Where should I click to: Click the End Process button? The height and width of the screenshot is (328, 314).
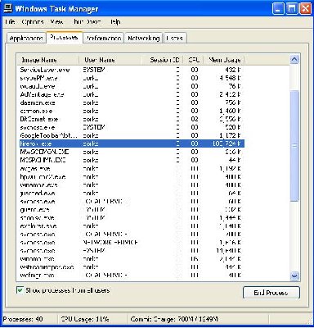tap(271, 293)
